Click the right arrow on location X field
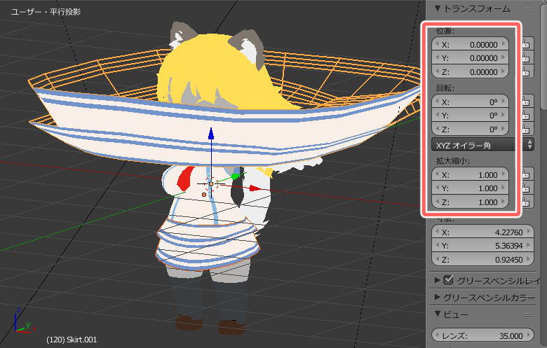This screenshot has width=547, height=348. click(504, 45)
